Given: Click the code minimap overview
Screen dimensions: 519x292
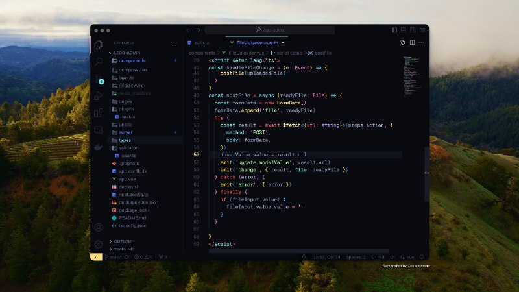Looking at the screenshot, I should [412, 77].
